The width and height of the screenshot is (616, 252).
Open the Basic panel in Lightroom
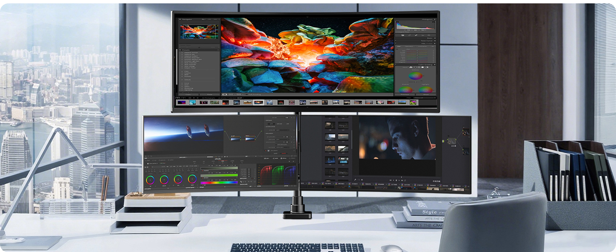click(428, 38)
